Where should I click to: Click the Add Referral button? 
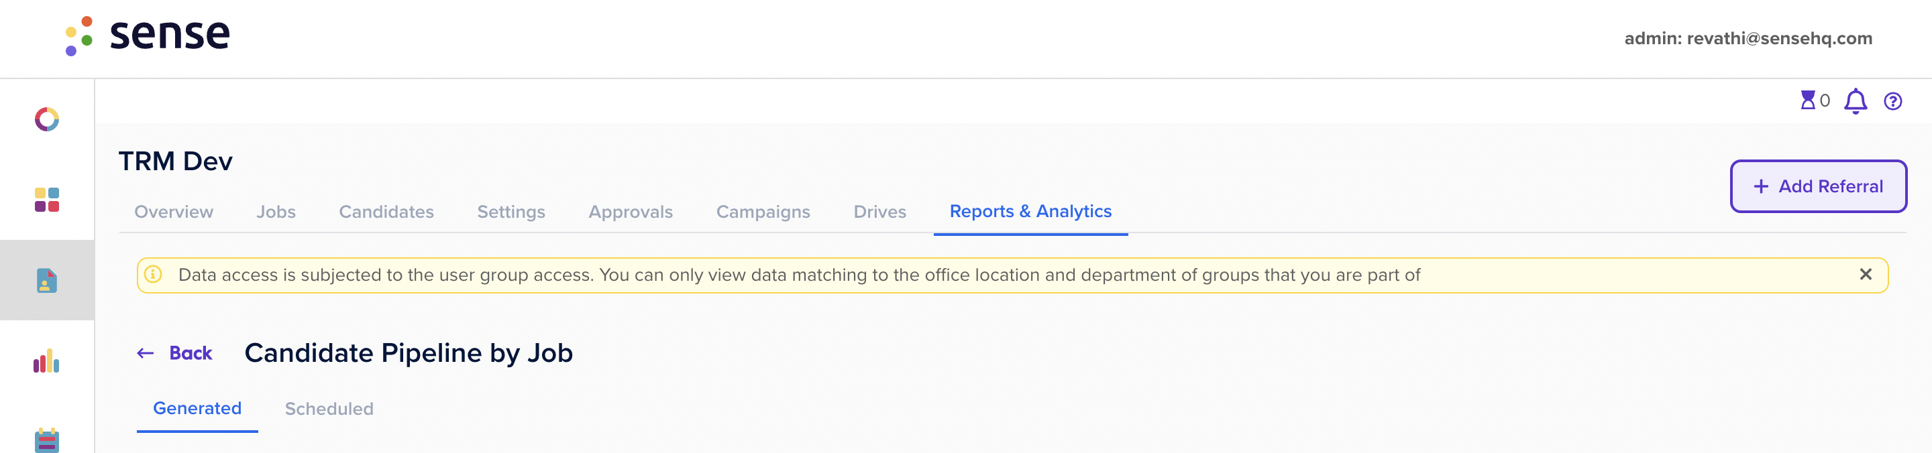pyautogui.click(x=1818, y=186)
